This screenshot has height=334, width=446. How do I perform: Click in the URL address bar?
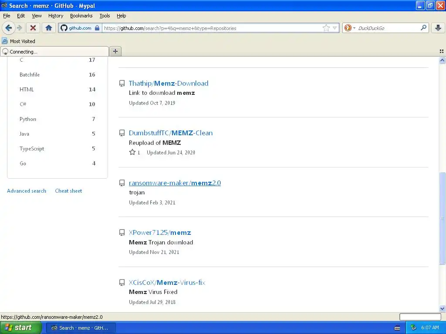[212, 28]
